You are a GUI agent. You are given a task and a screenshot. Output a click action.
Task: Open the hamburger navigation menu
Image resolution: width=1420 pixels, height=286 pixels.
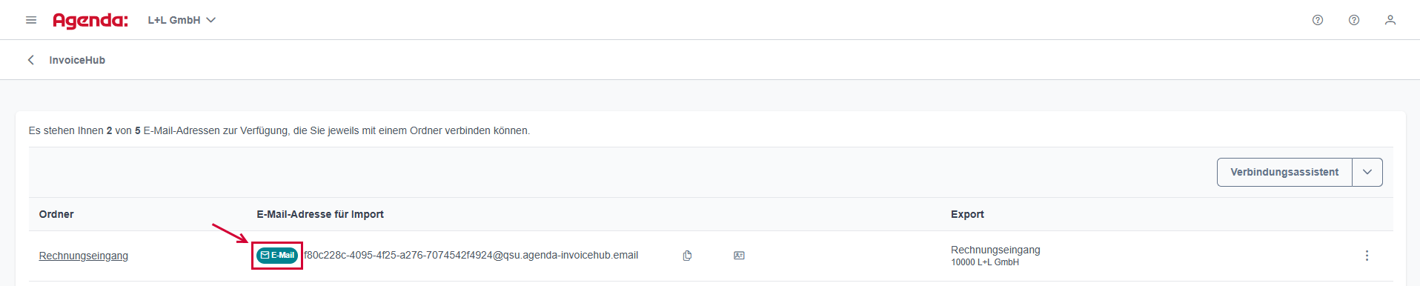(x=31, y=20)
